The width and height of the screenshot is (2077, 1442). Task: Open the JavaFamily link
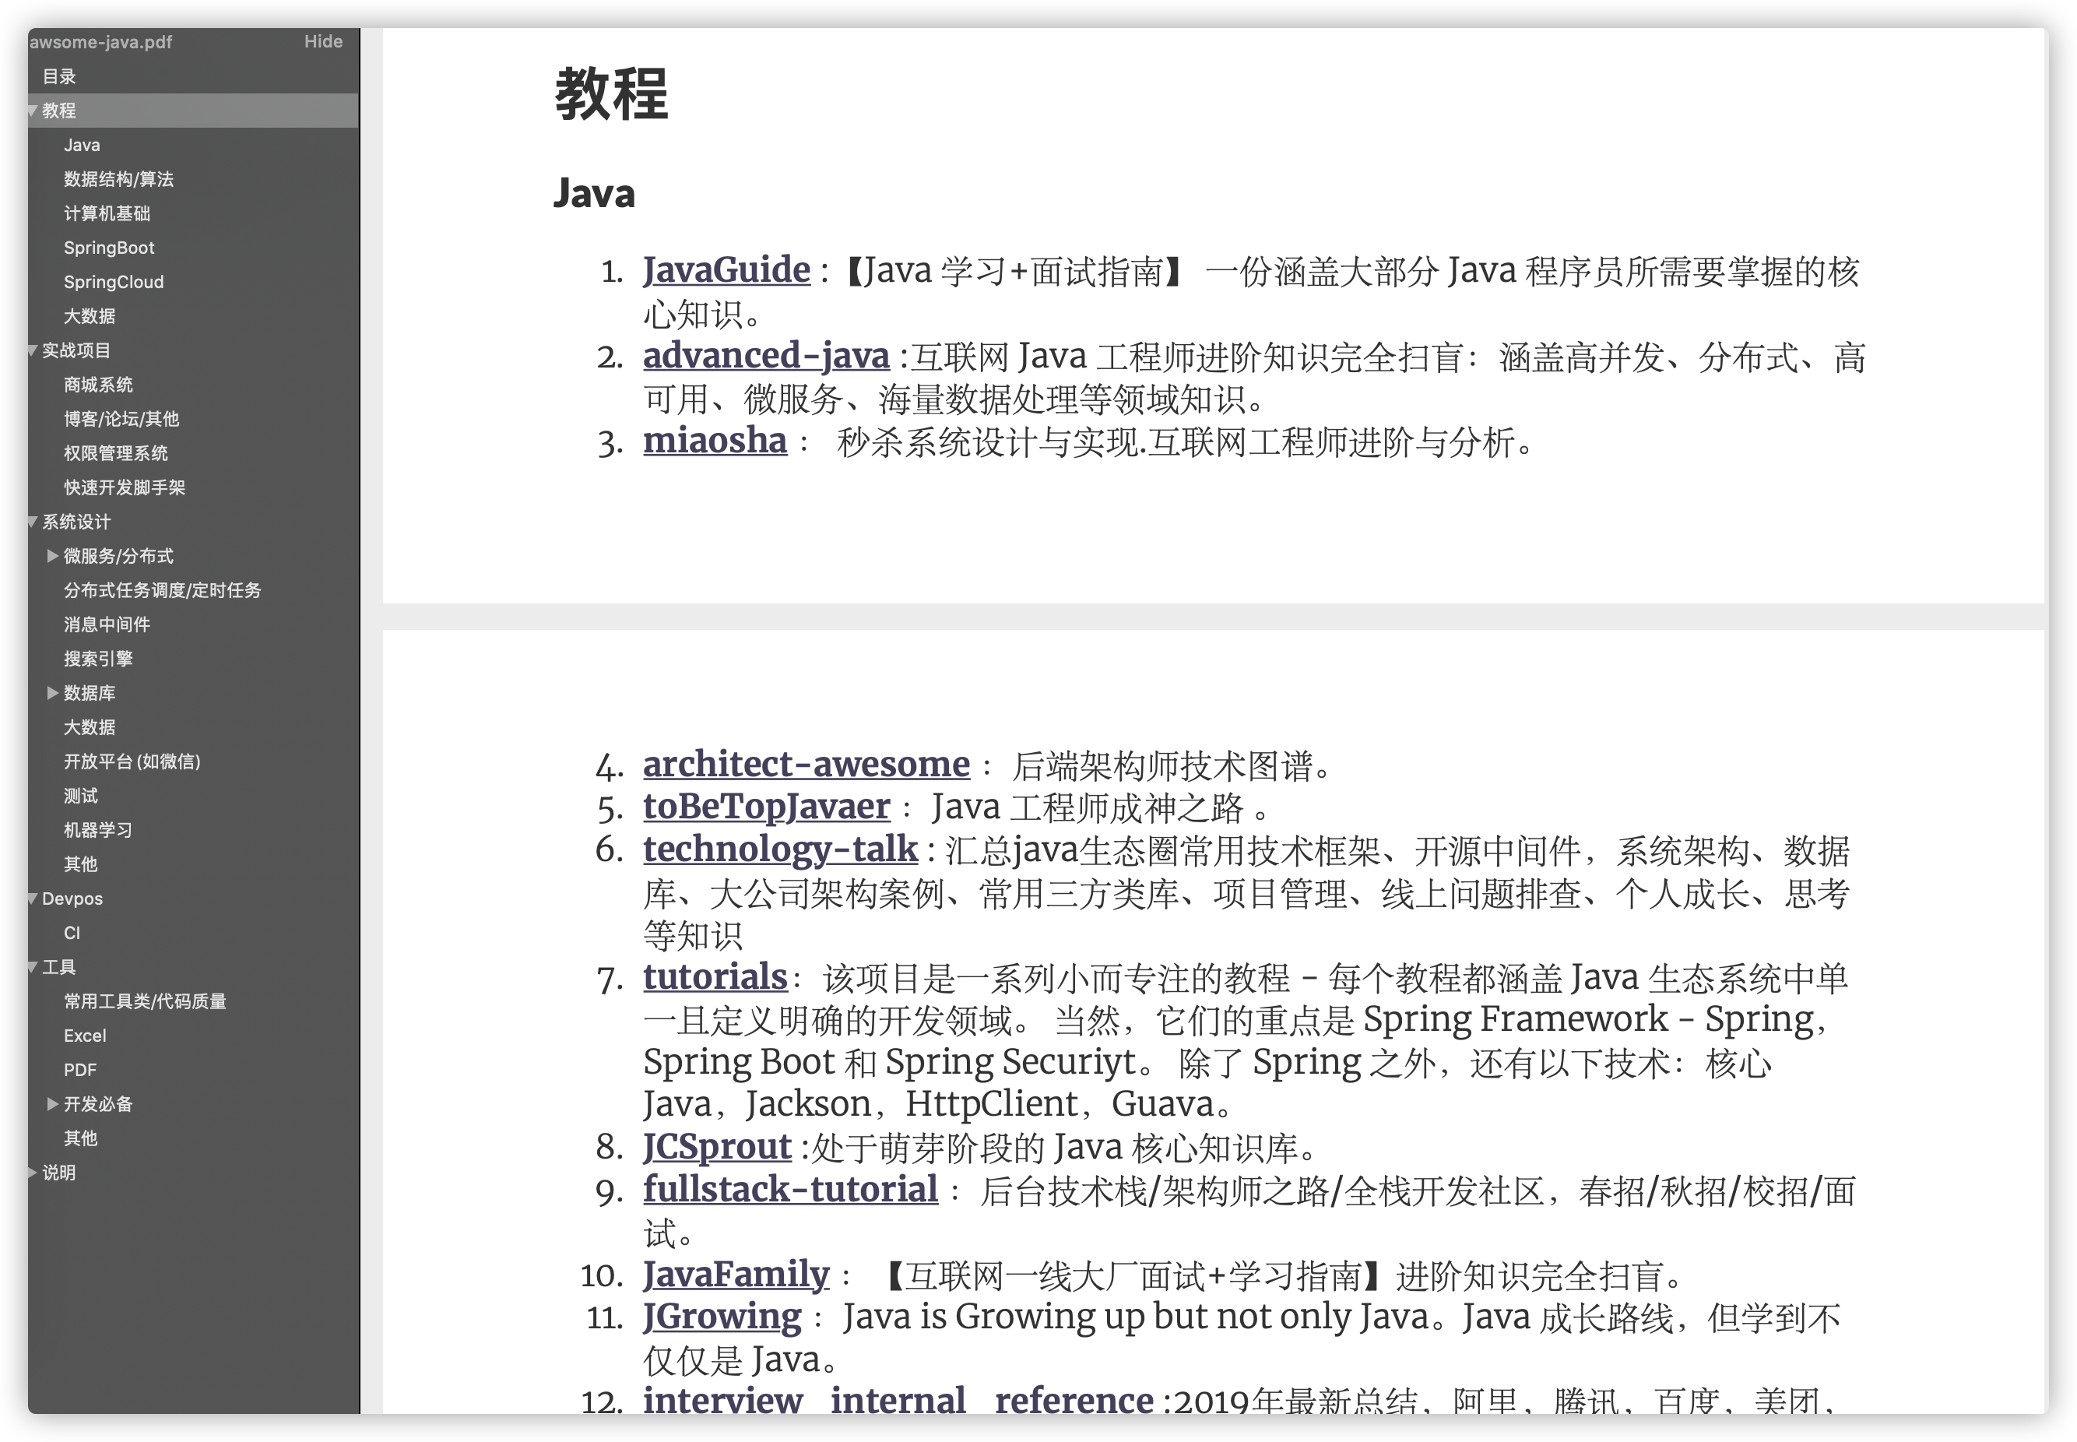736,1275
